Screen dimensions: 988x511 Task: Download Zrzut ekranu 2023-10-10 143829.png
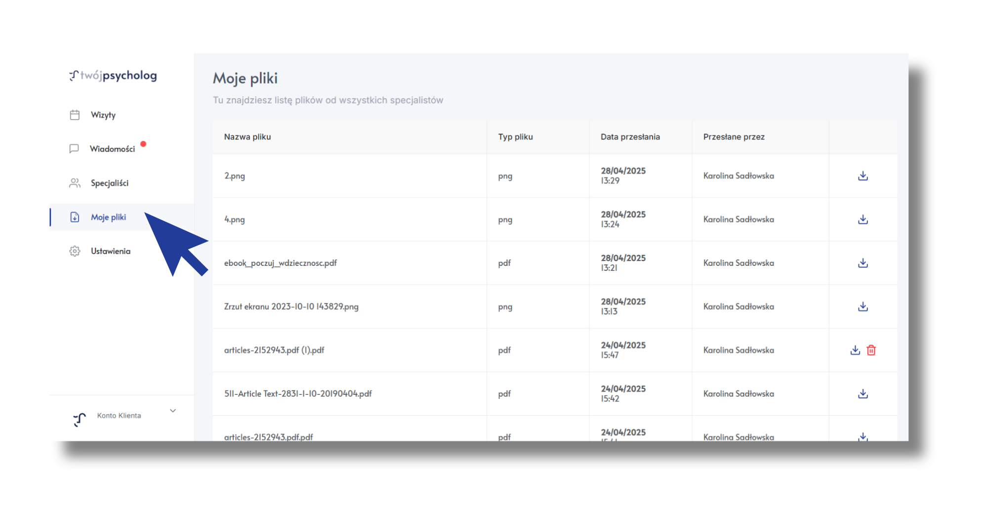coord(863,306)
